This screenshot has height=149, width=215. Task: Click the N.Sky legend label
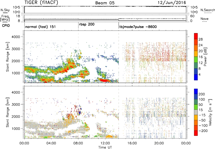5,10
